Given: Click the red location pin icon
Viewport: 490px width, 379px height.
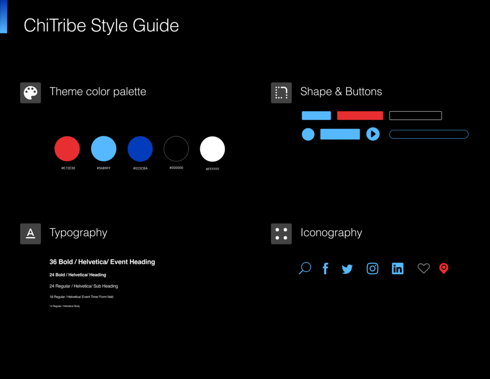Looking at the screenshot, I should [x=443, y=268].
